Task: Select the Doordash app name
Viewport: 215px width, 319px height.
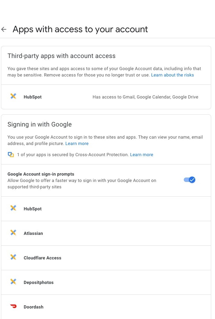Action: [x=33, y=307]
